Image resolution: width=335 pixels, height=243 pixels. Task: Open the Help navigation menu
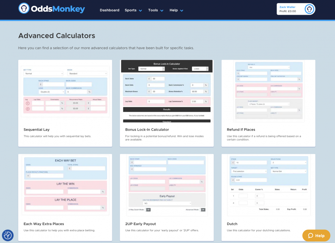pyautogui.click(x=176, y=10)
